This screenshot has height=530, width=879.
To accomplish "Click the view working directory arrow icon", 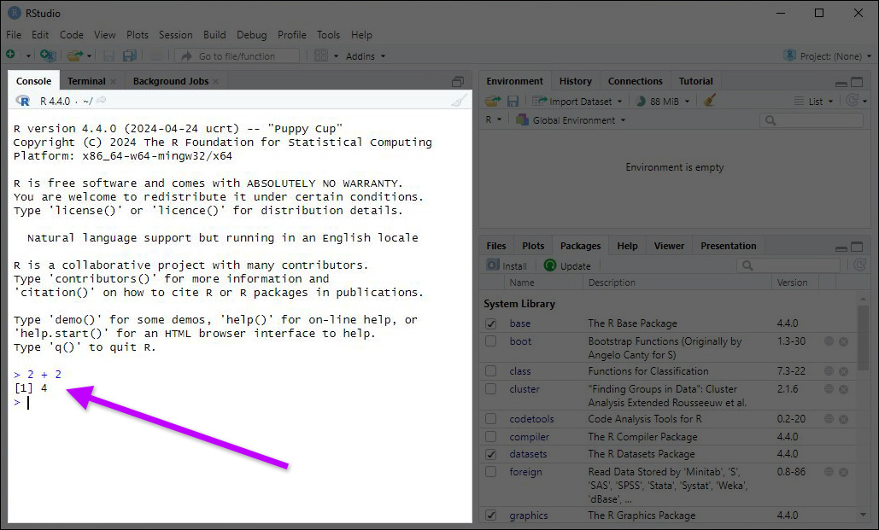I will [102, 101].
